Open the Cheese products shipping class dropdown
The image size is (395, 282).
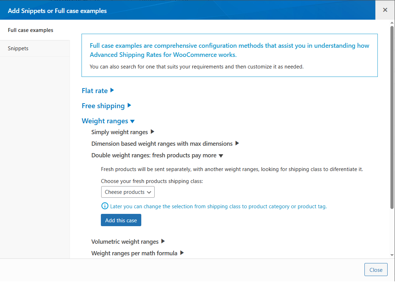[128, 192]
